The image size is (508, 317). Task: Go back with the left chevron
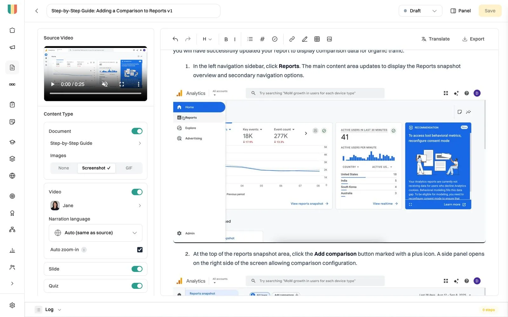pos(37,11)
